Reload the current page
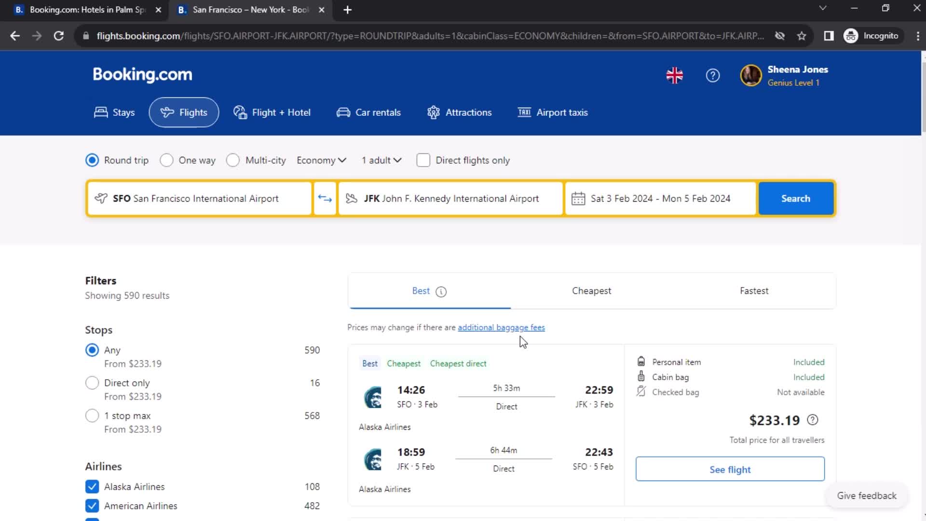 (59, 36)
